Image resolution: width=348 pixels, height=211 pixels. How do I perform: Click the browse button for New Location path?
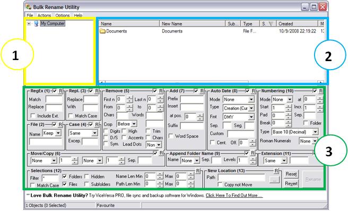[x=274, y=180]
